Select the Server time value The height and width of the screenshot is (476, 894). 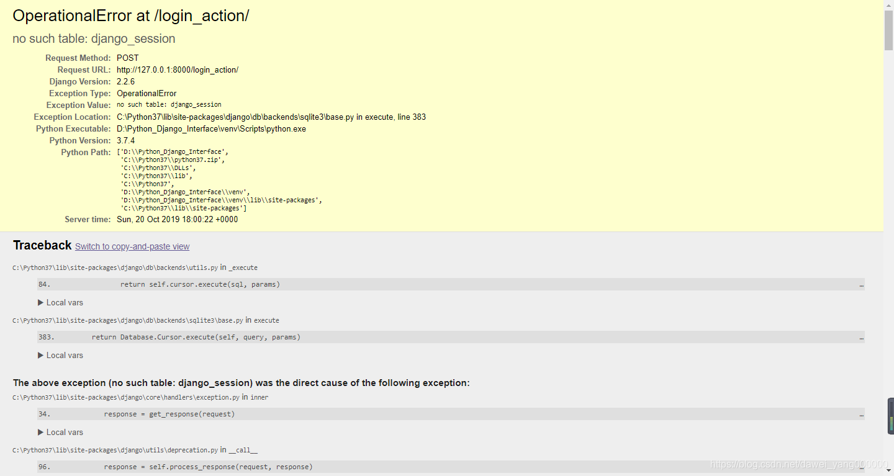[x=177, y=219]
